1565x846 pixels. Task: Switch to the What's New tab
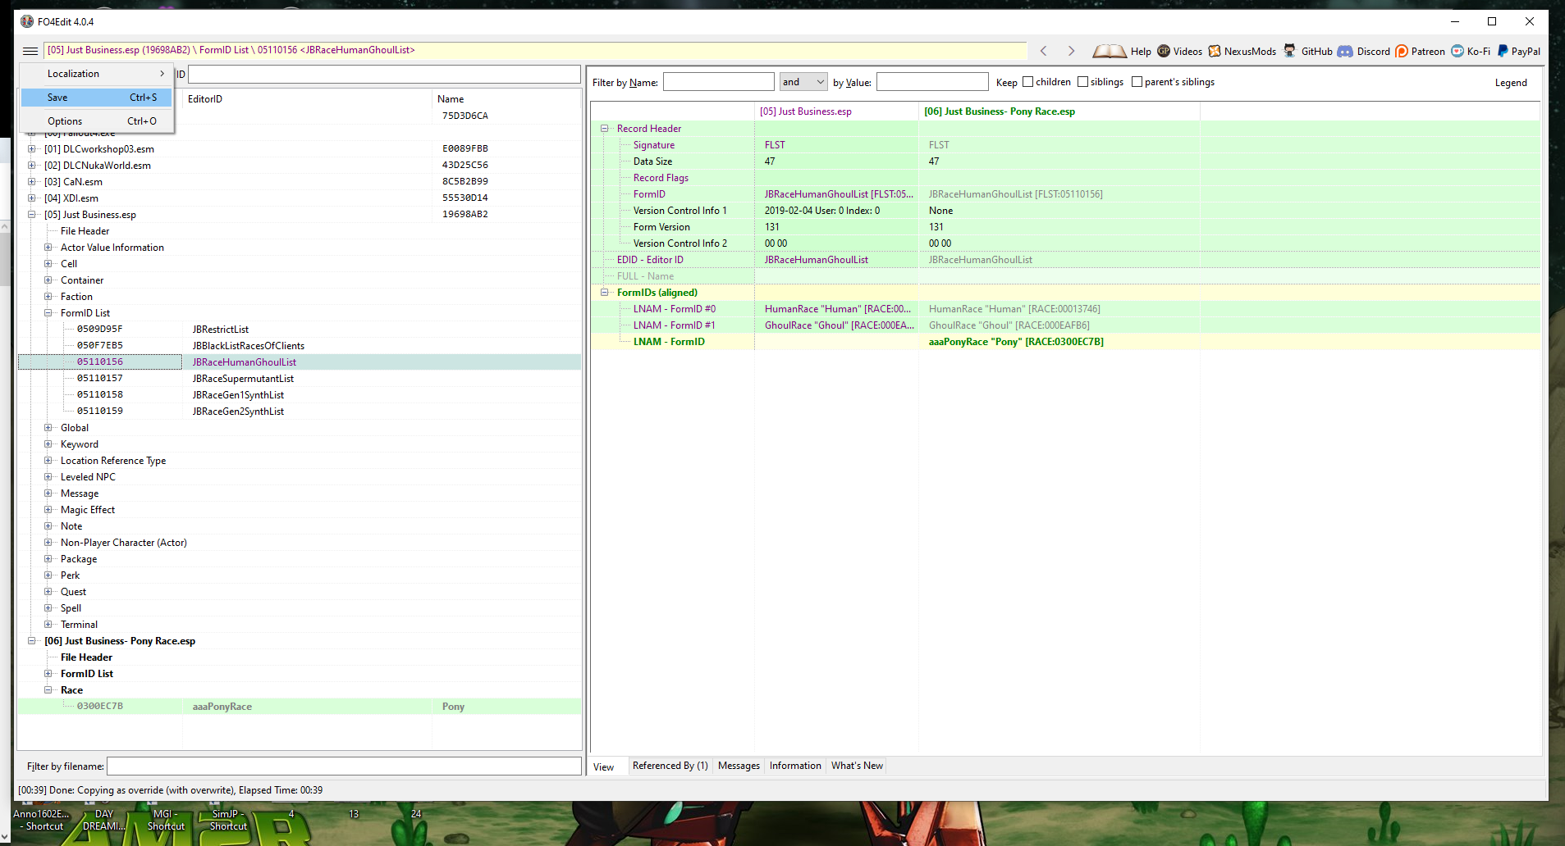[x=857, y=766]
